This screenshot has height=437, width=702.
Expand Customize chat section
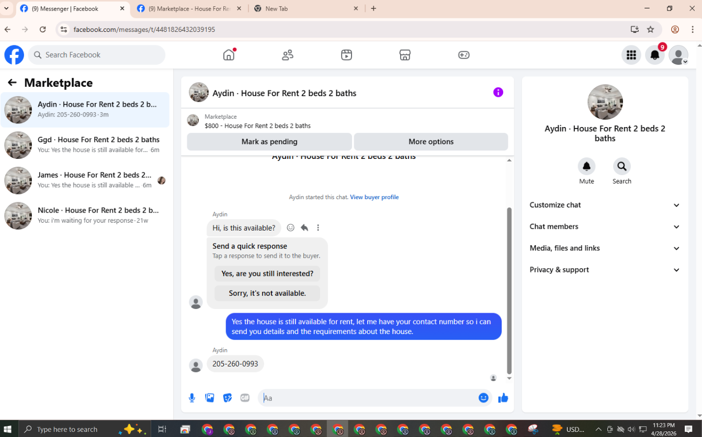[605, 205]
